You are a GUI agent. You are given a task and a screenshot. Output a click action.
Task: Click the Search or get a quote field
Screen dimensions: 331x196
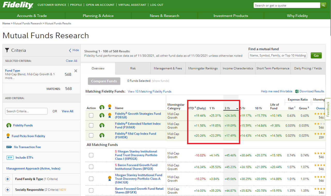click(x=287, y=5)
